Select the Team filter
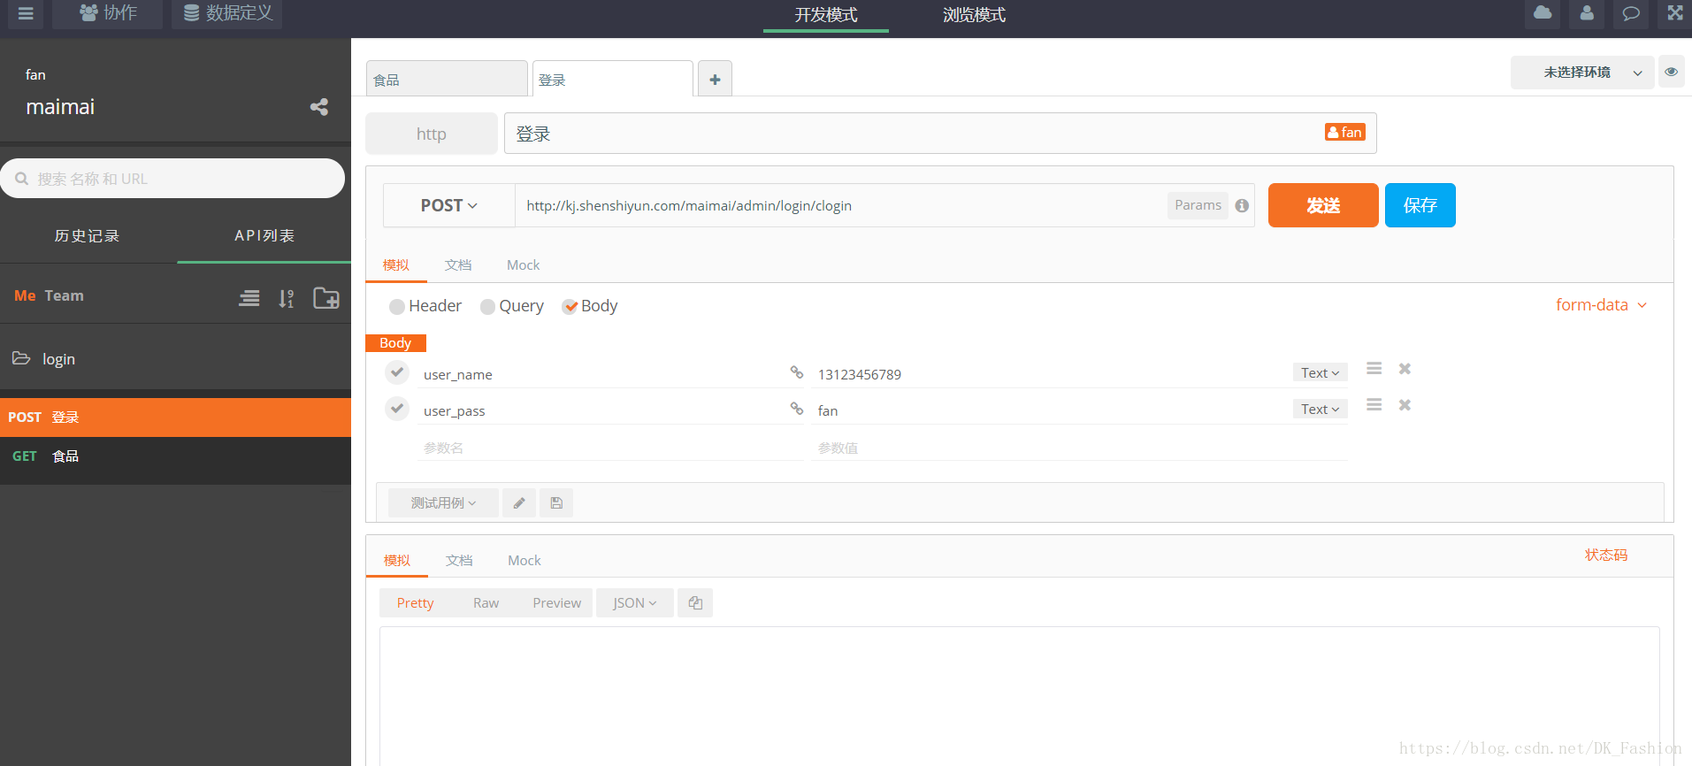 coord(64,295)
